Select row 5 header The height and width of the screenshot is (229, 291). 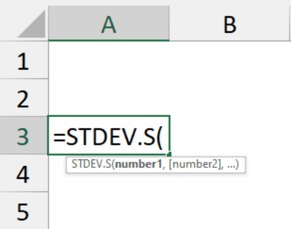coord(24,211)
